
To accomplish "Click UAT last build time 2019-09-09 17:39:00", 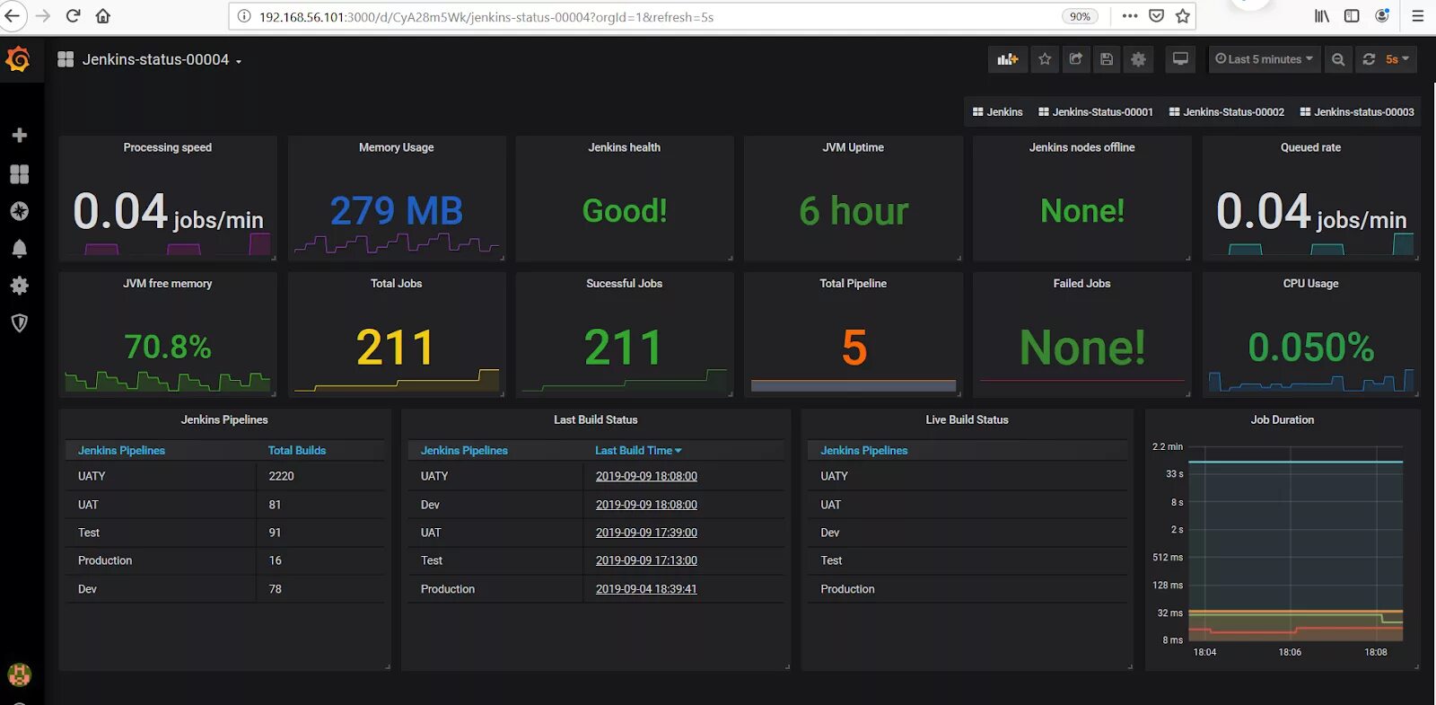I will [646, 533].
